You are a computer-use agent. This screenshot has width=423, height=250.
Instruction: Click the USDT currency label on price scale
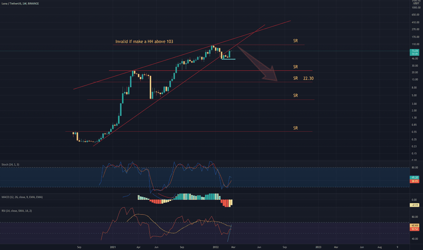(416, 4)
